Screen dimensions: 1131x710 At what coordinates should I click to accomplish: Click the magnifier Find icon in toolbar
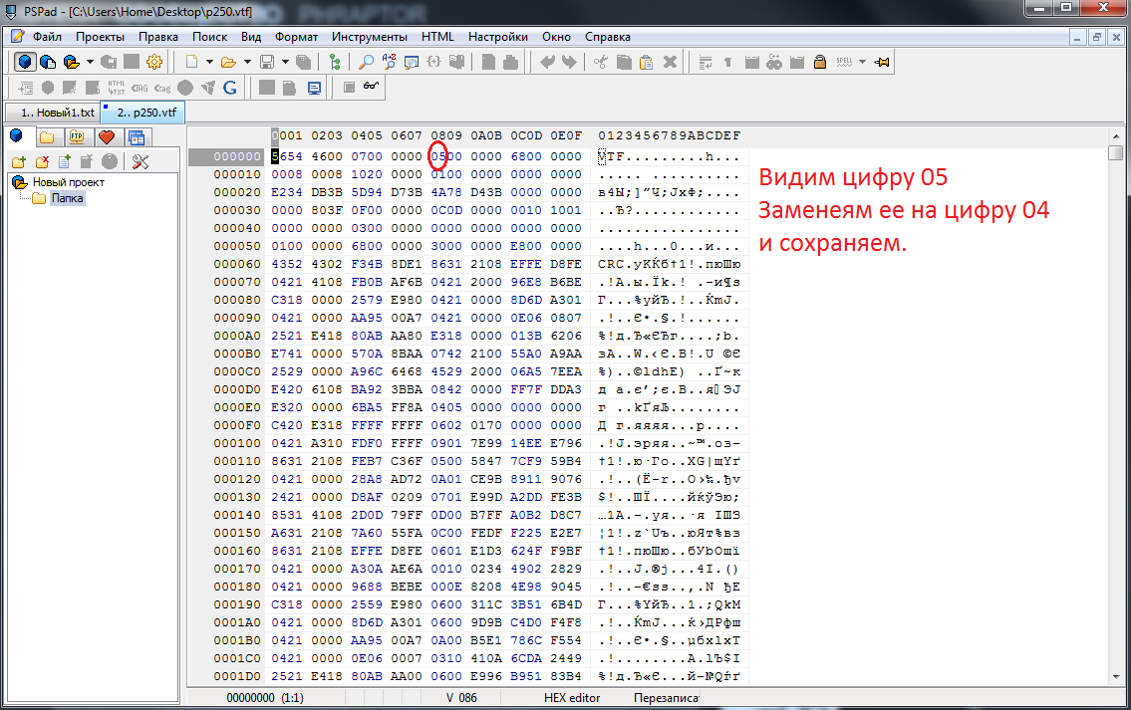[x=367, y=62]
